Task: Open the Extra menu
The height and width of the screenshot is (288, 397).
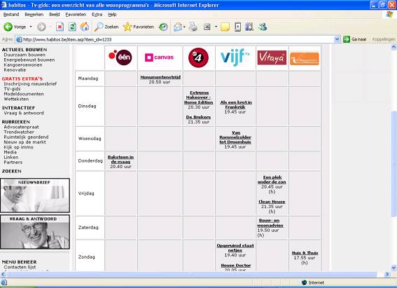Action: click(97, 15)
